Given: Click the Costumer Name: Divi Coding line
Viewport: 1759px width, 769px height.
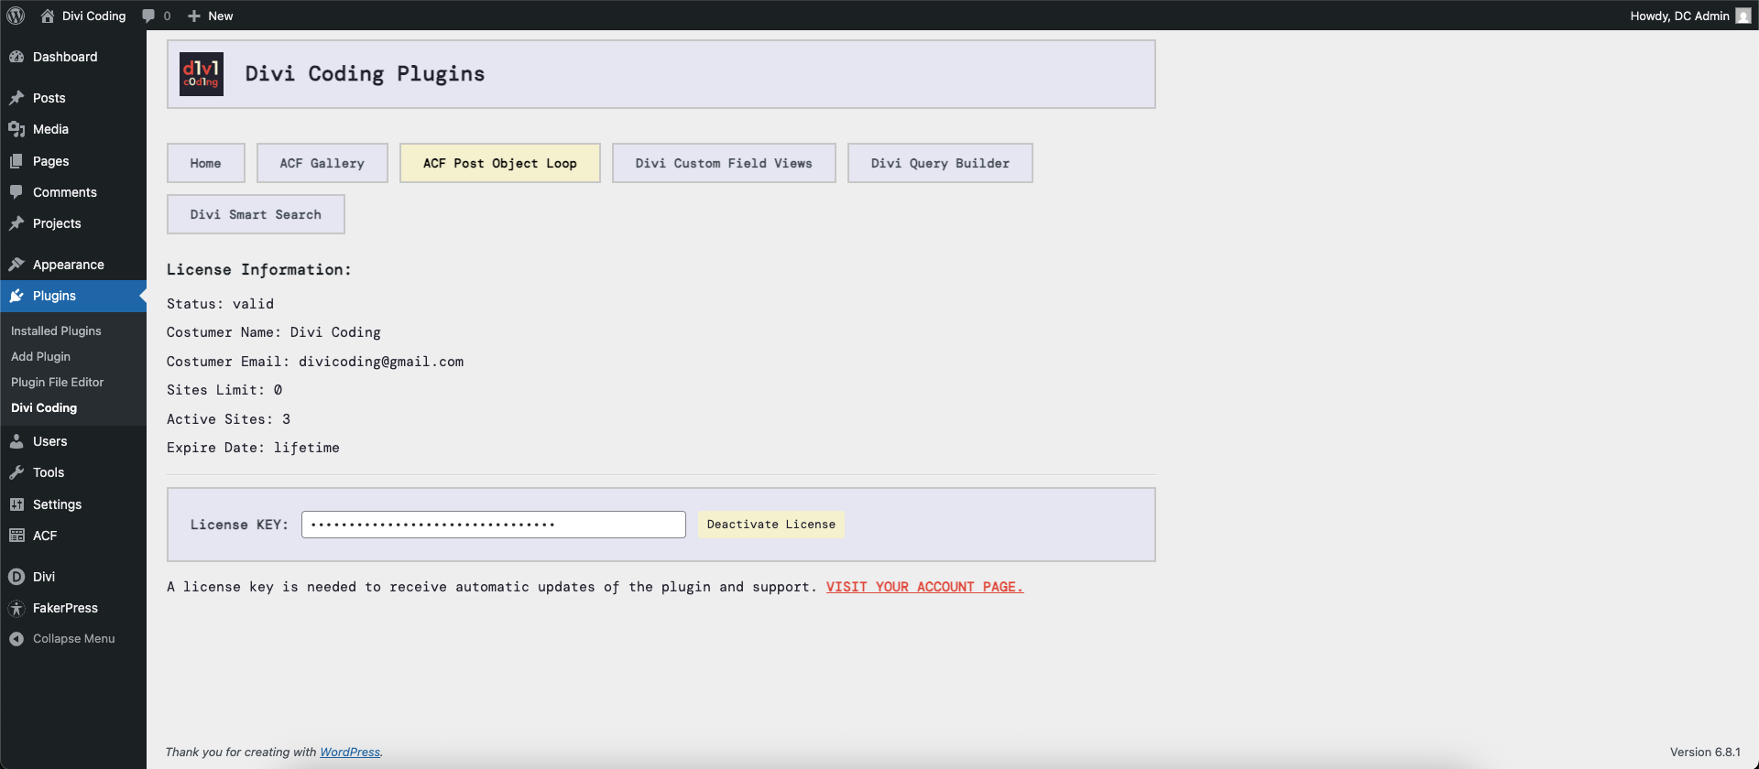Looking at the screenshot, I should point(274,332).
